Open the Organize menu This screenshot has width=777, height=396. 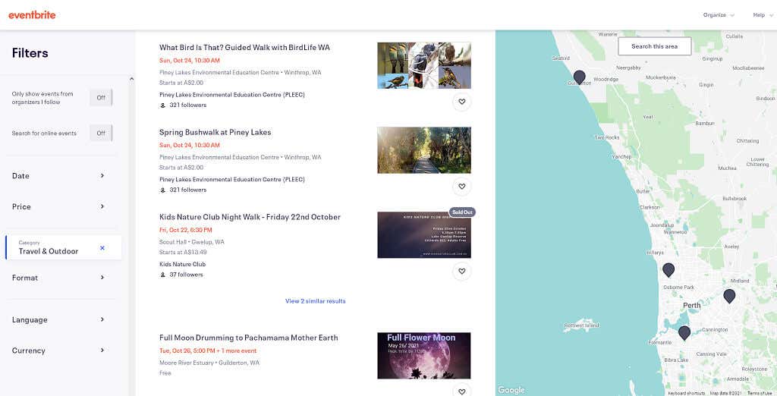click(719, 15)
